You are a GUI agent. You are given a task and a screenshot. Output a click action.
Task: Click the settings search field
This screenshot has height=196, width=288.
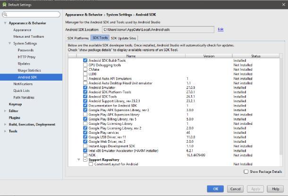coord(31,14)
